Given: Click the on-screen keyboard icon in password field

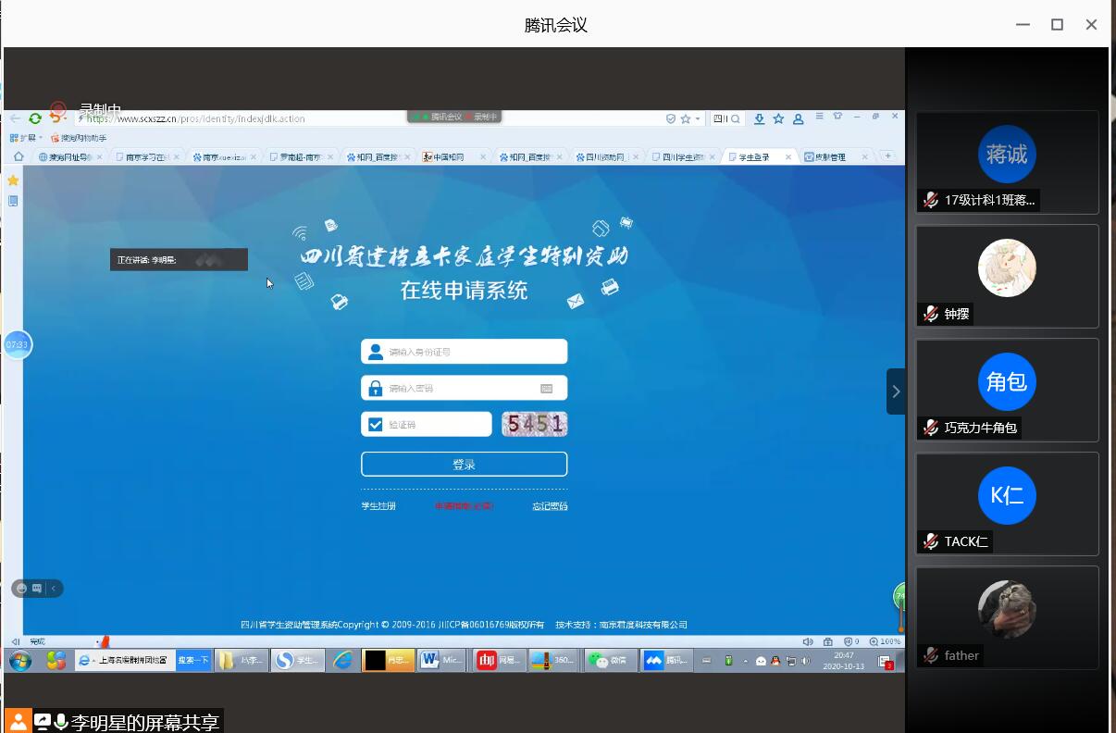Looking at the screenshot, I should click(547, 389).
